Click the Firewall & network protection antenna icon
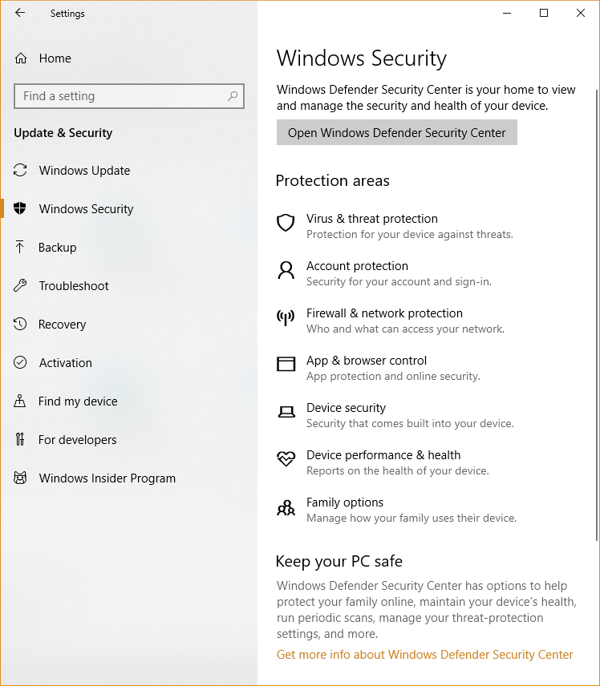The image size is (600, 686). [286, 317]
